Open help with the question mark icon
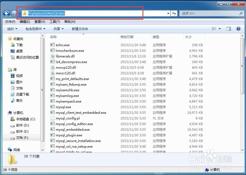Screen dimensions: 246x175 tap(238, 28)
